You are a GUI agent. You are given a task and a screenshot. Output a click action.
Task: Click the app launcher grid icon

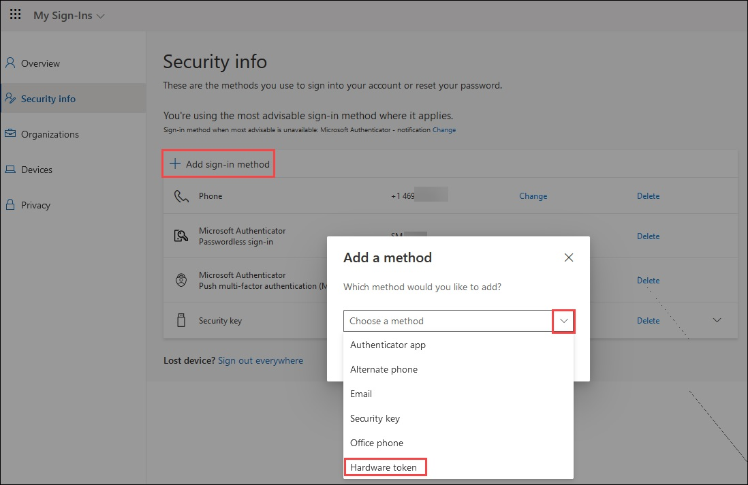pos(15,14)
